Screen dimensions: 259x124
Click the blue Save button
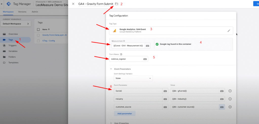pos(256,4)
